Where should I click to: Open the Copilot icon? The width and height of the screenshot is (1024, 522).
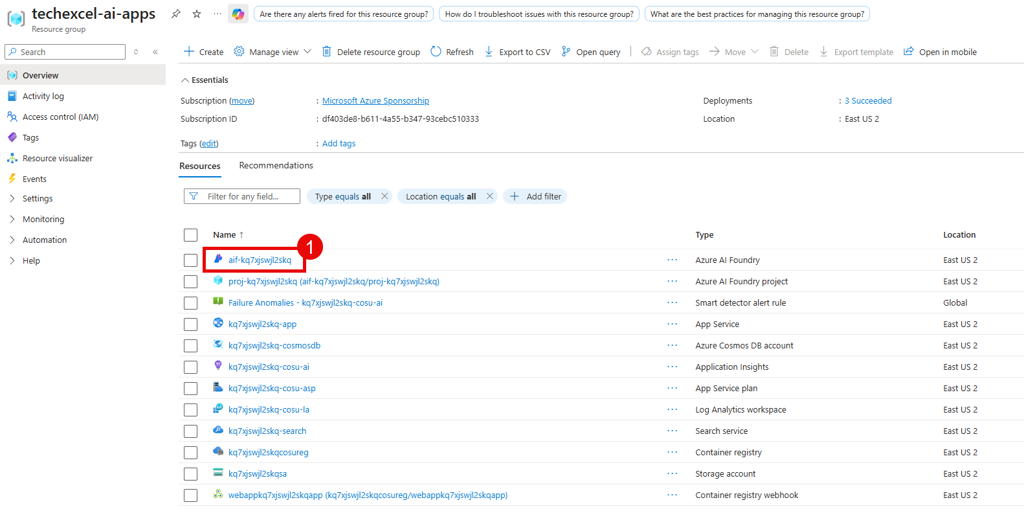[x=238, y=14]
